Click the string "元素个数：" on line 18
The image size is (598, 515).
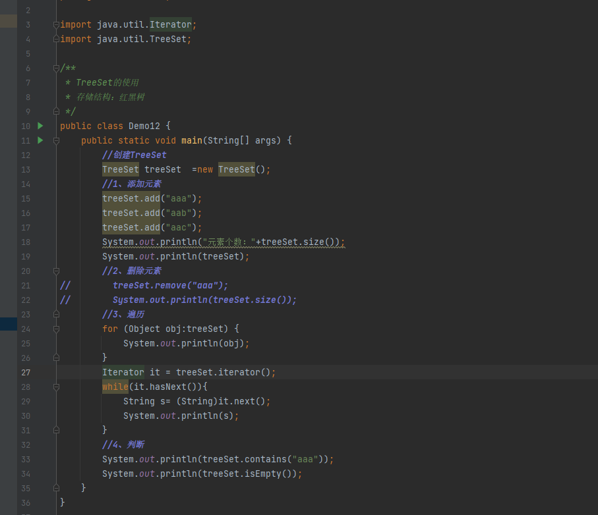(x=229, y=242)
